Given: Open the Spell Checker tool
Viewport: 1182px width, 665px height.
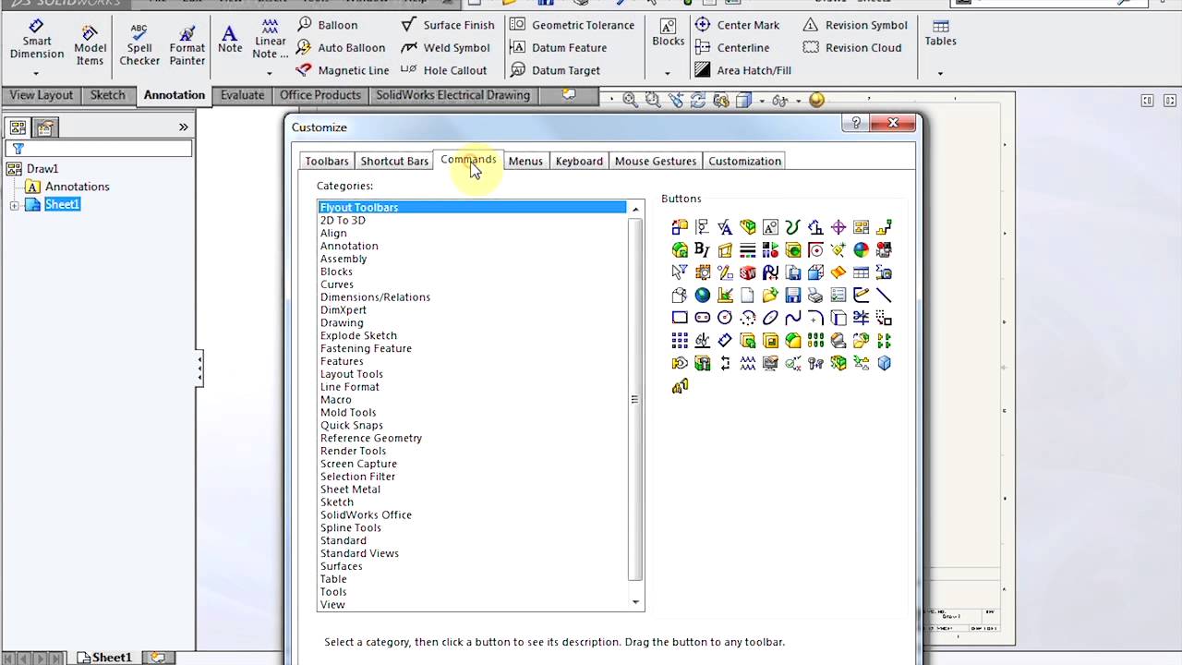Looking at the screenshot, I should click(x=139, y=45).
